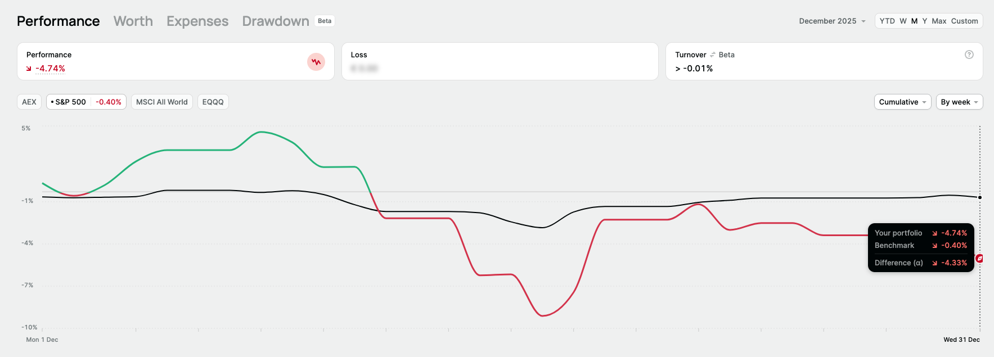Viewport: 994px width, 357px height.
Task: Click the down arrow beside -4.74% performance
Action: coord(29,69)
